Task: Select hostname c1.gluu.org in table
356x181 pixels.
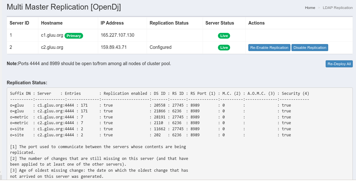Action: tap(52, 35)
